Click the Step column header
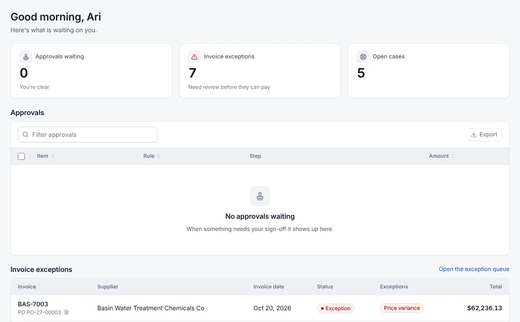Viewport: 520px width, 322px height. (255, 156)
